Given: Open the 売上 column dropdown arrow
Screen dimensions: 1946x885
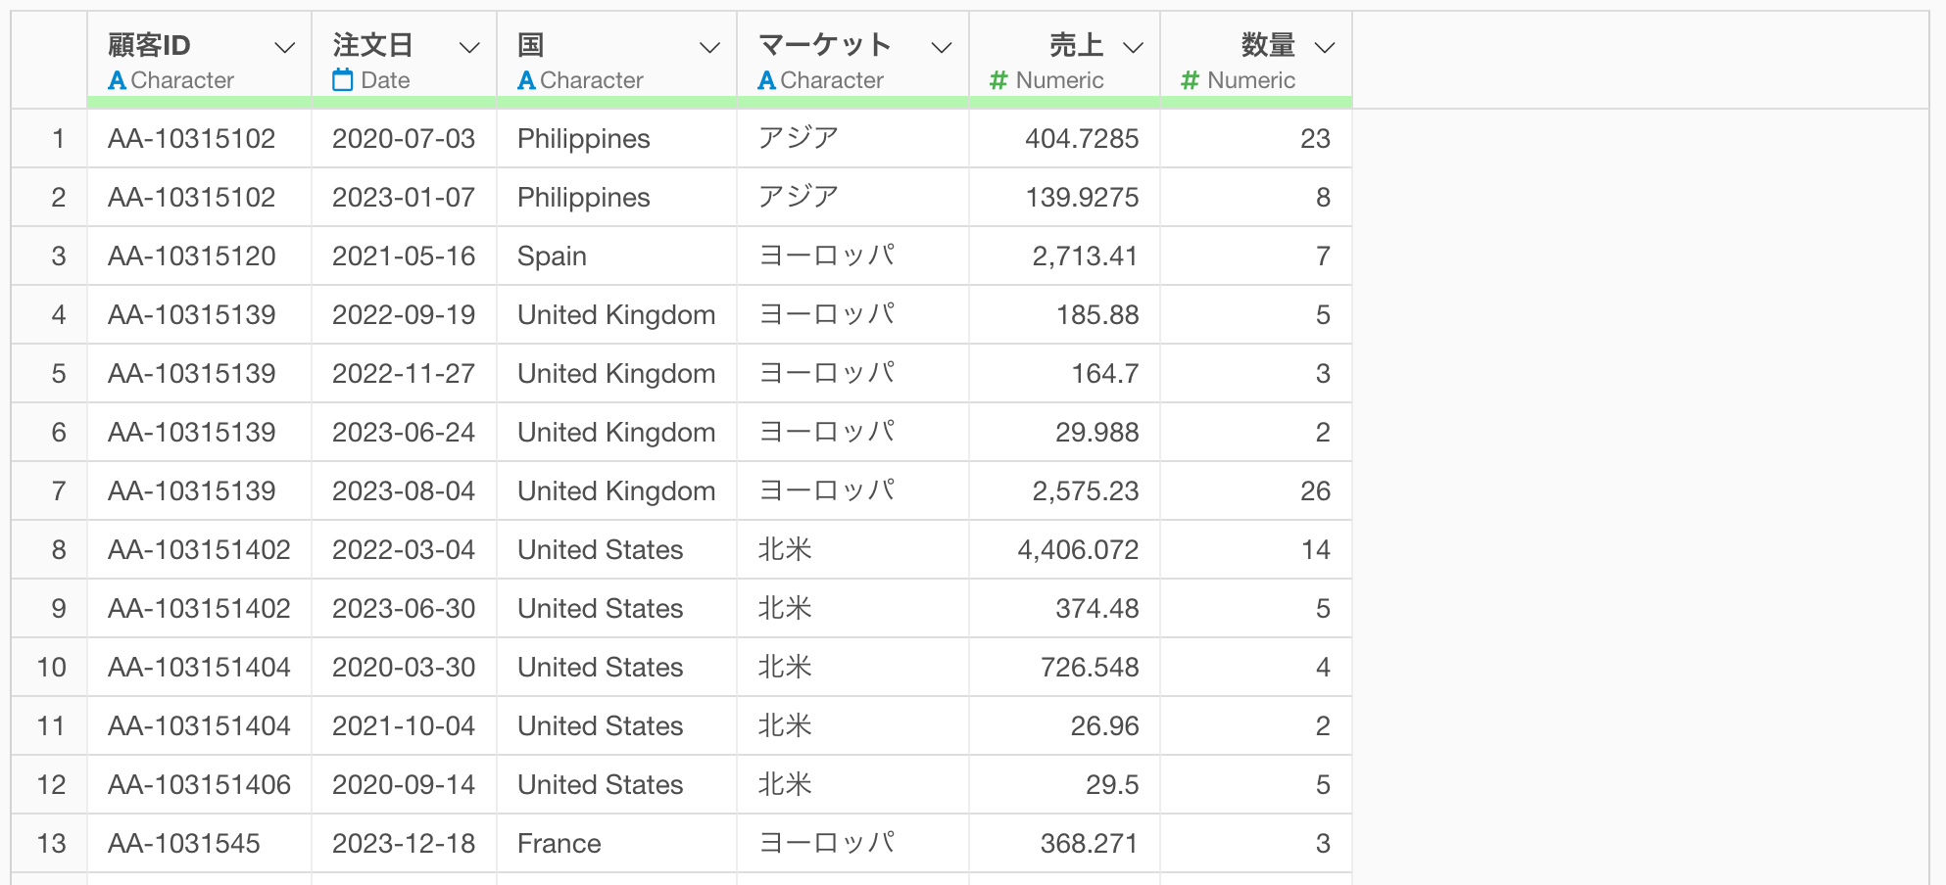Looking at the screenshot, I should 1133,47.
